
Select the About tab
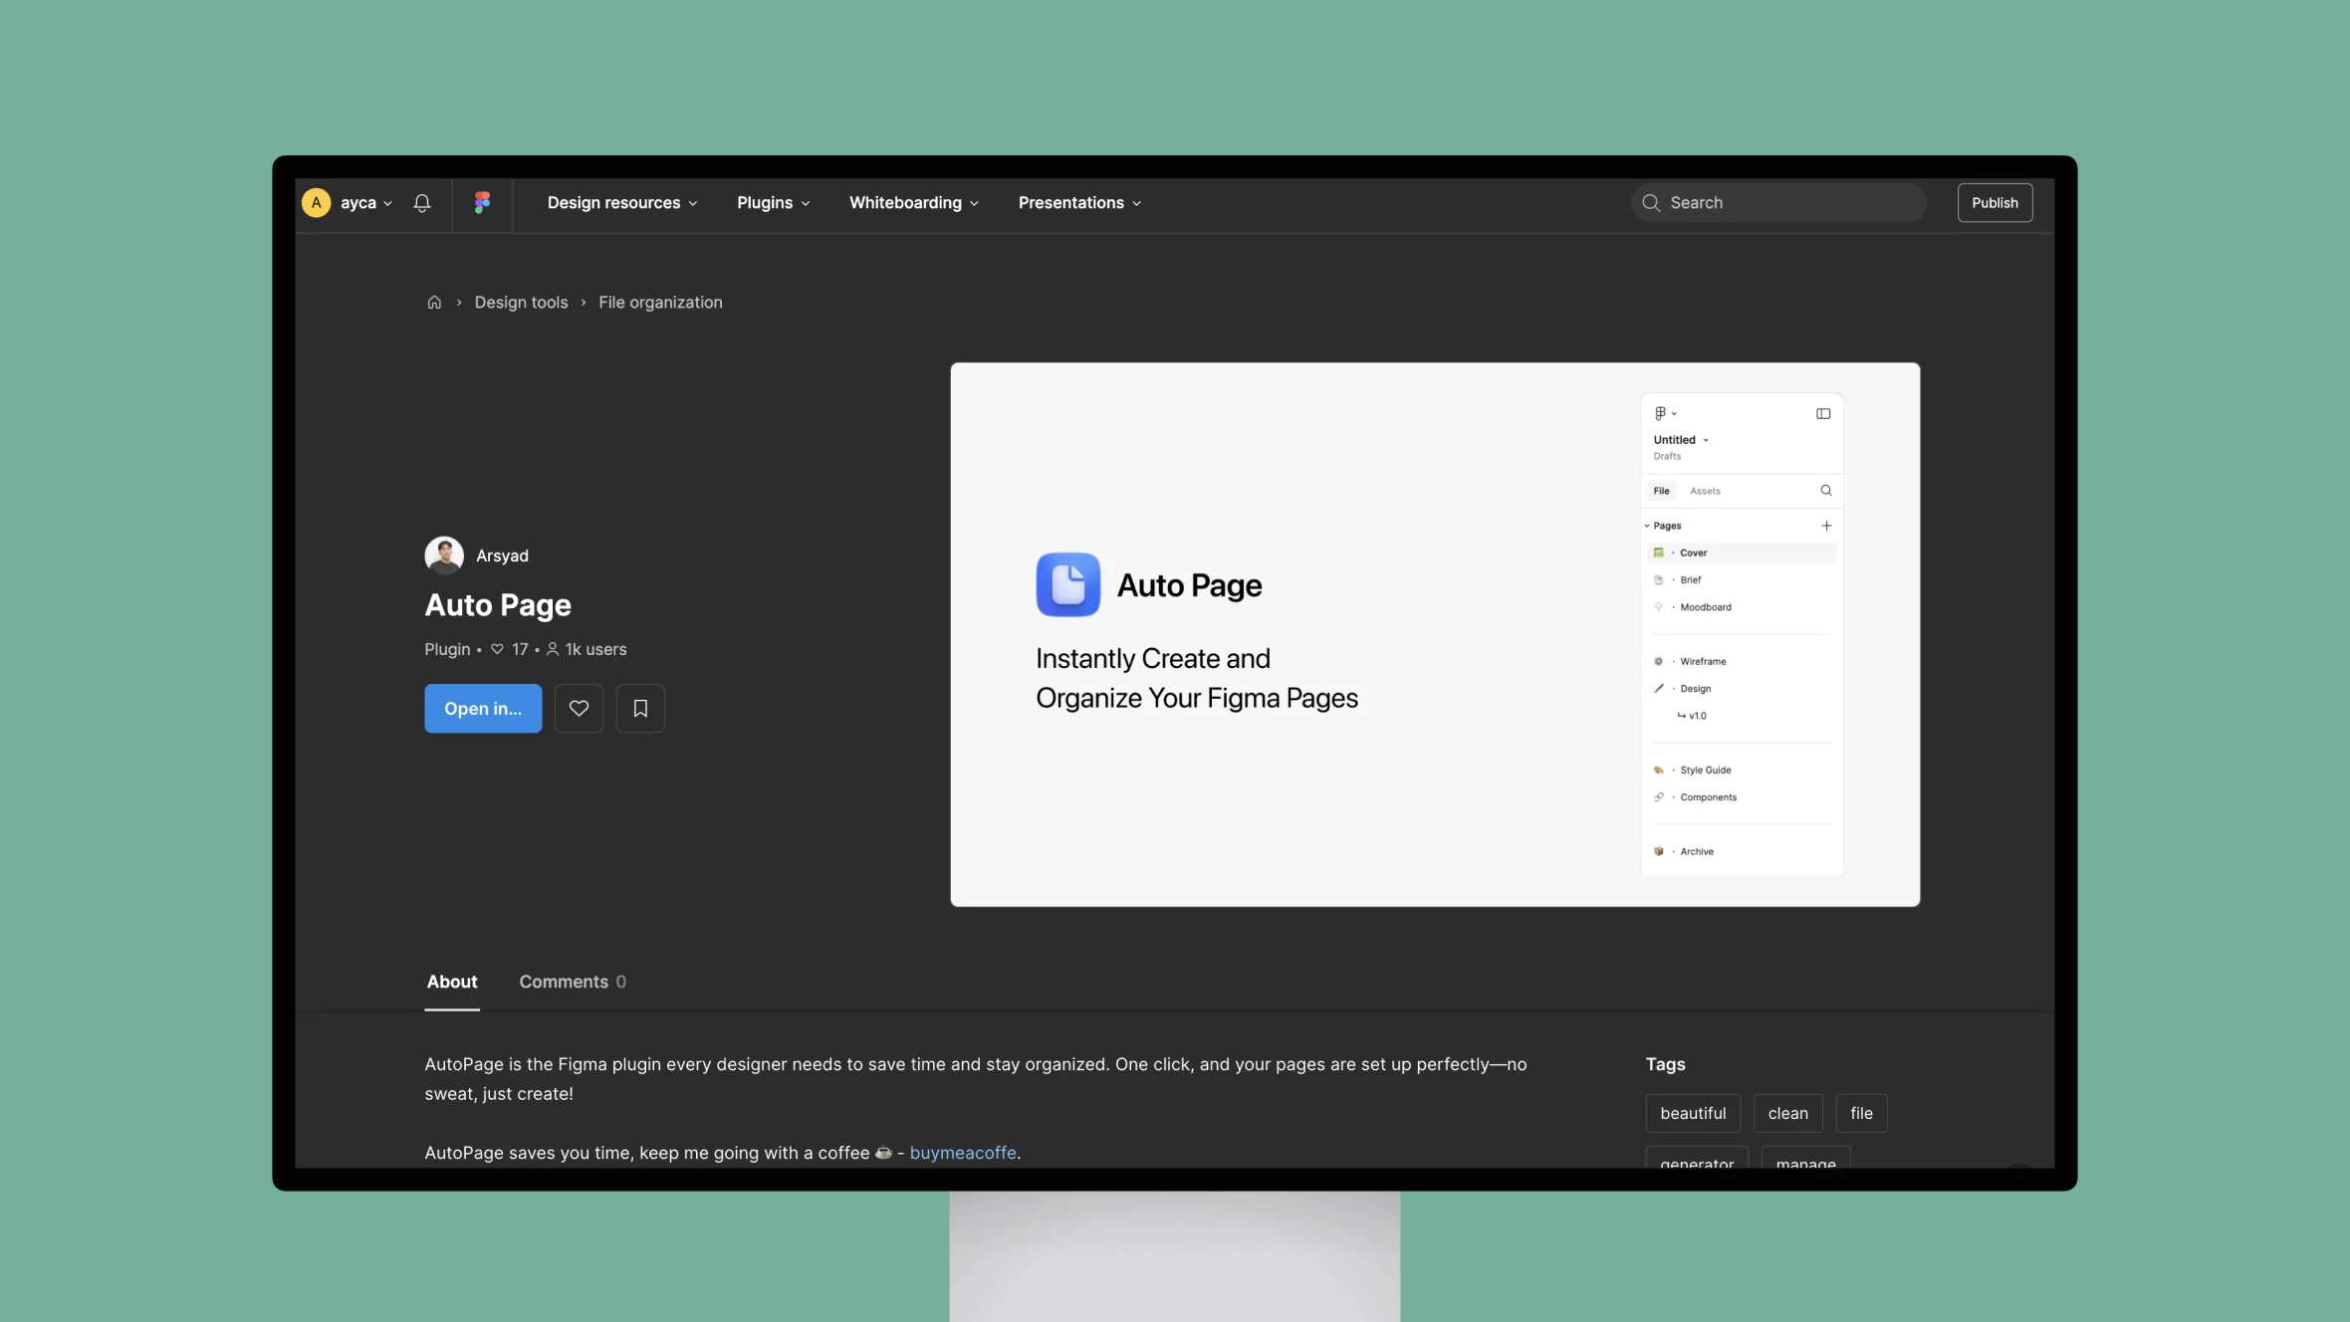click(x=452, y=982)
